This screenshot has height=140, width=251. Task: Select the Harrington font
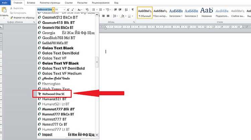[66, 84]
